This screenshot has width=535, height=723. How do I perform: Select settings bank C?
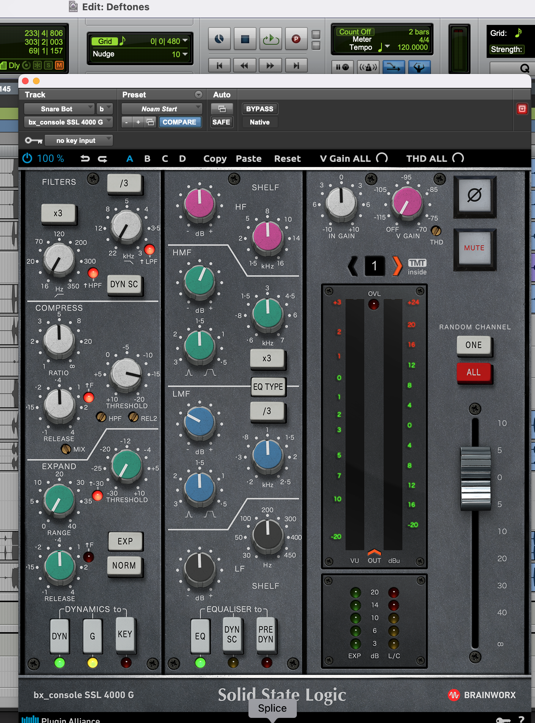[x=165, y=159]
